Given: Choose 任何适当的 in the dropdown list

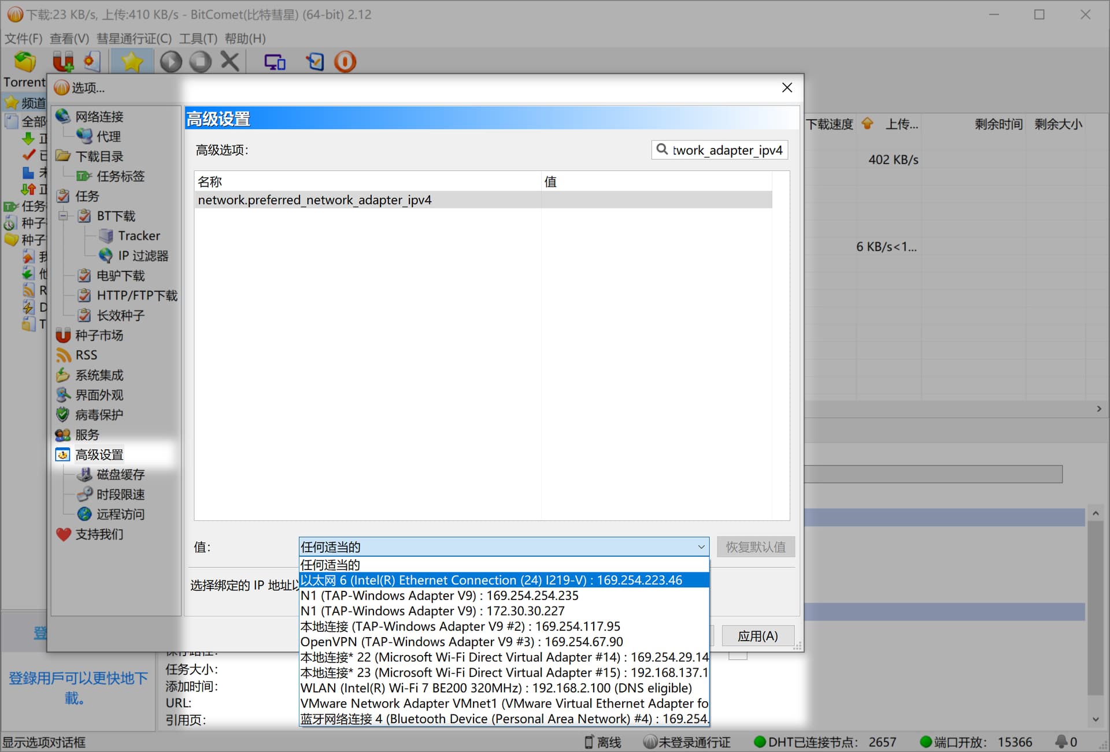Looking at the screenshot, I should click(504, 565).
